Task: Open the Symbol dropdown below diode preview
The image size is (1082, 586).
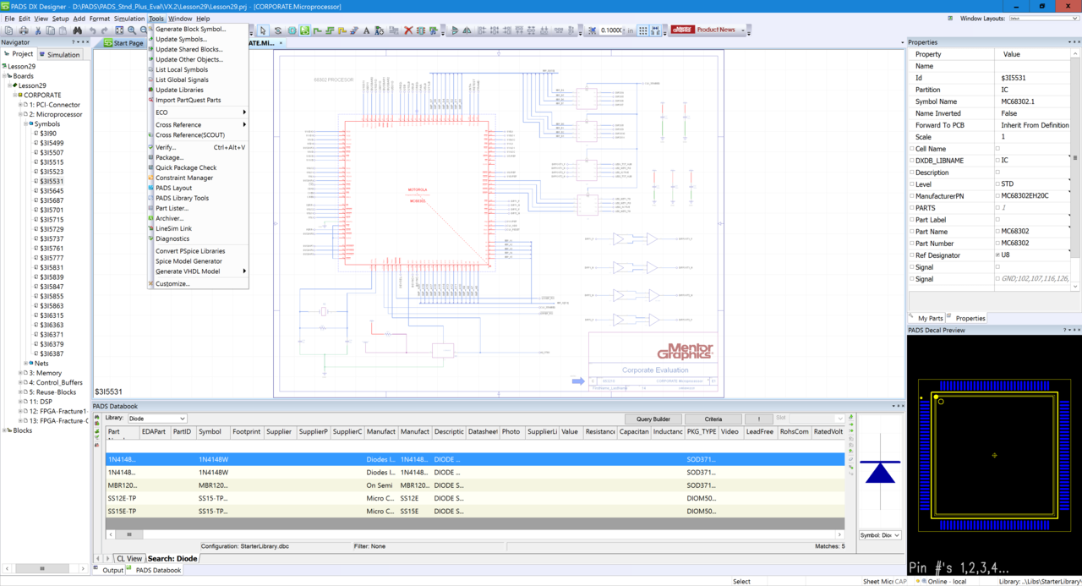Action: (880, 535)
